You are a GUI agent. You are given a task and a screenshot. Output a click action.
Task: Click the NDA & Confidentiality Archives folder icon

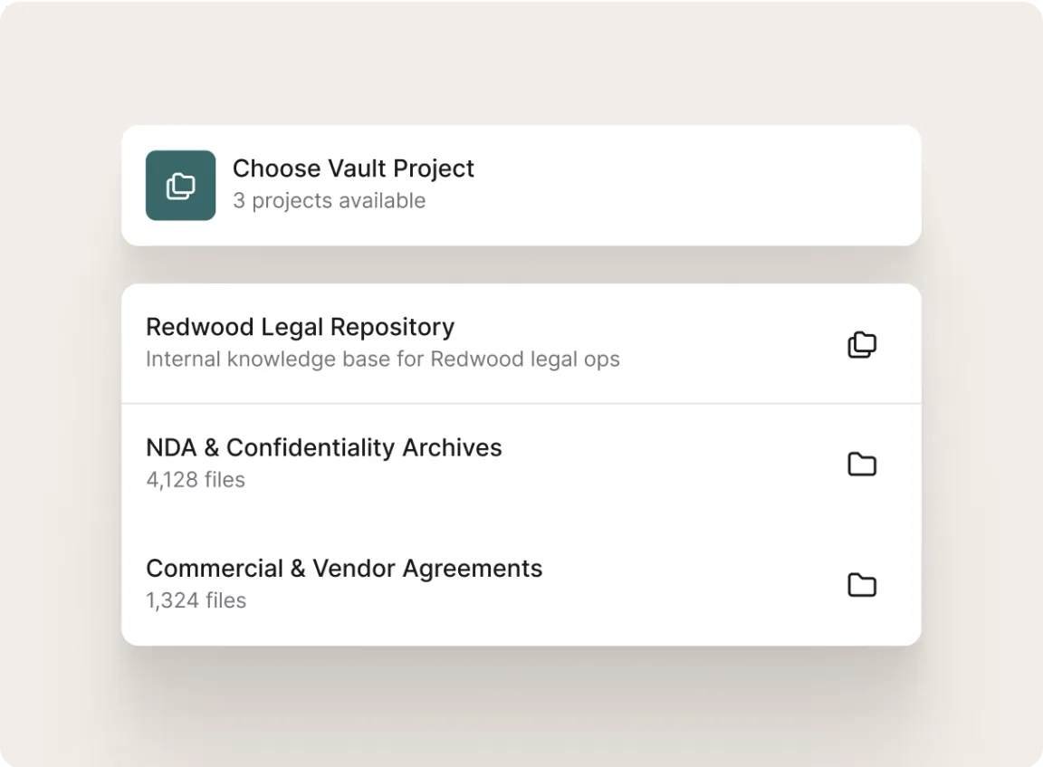pyautogui.click(x=861, y=465)
